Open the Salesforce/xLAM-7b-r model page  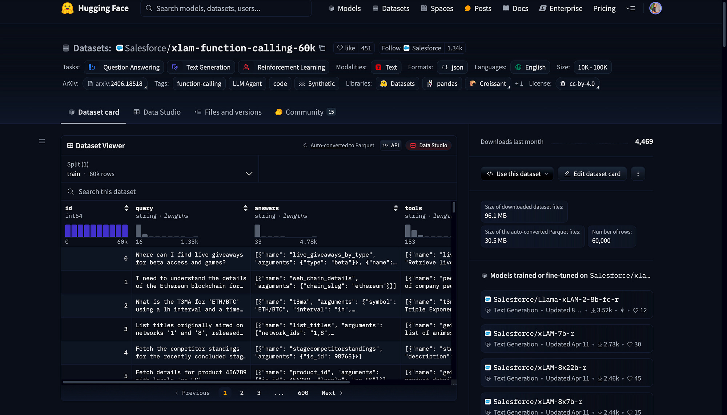(534, 333)
